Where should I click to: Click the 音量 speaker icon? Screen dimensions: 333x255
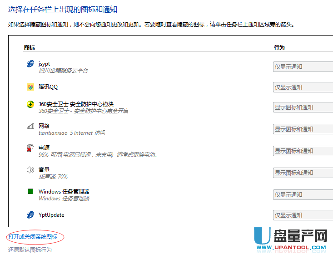pos(30,170)
